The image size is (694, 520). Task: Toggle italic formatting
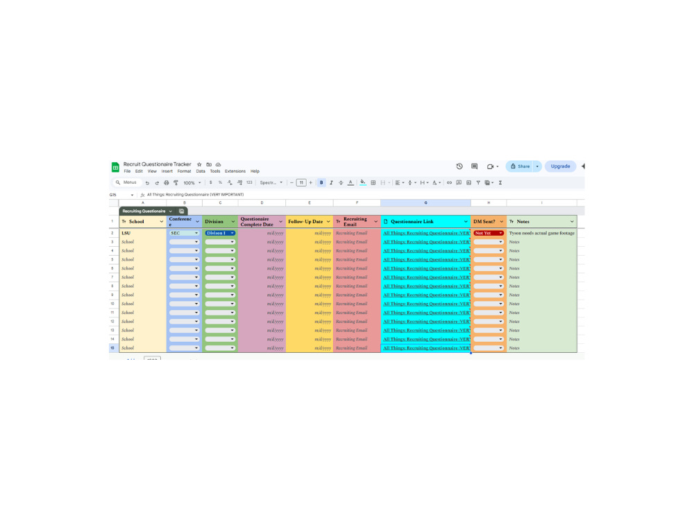331,182
